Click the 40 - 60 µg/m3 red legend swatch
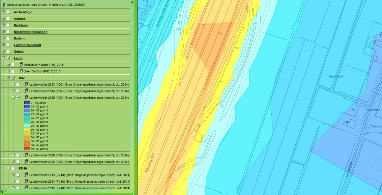Screen dimensions: 382x195 27,149
